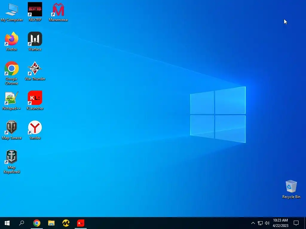Open the yellow M app in taskbar

coord(66,223)
